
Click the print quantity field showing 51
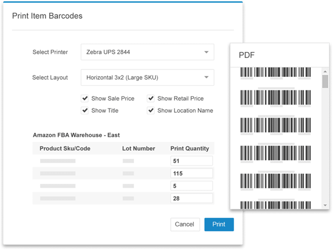(x=192, y=161)
